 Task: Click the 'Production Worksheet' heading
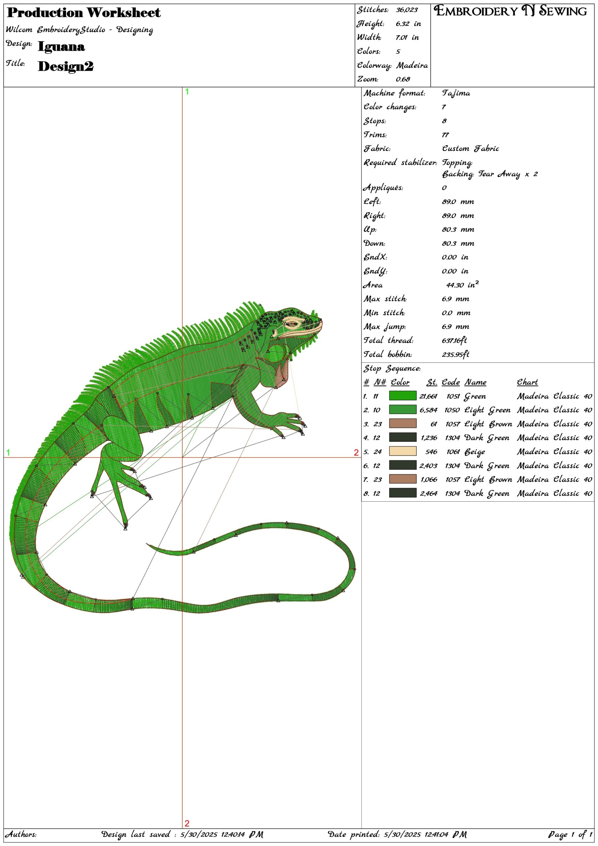click(84, 13)
